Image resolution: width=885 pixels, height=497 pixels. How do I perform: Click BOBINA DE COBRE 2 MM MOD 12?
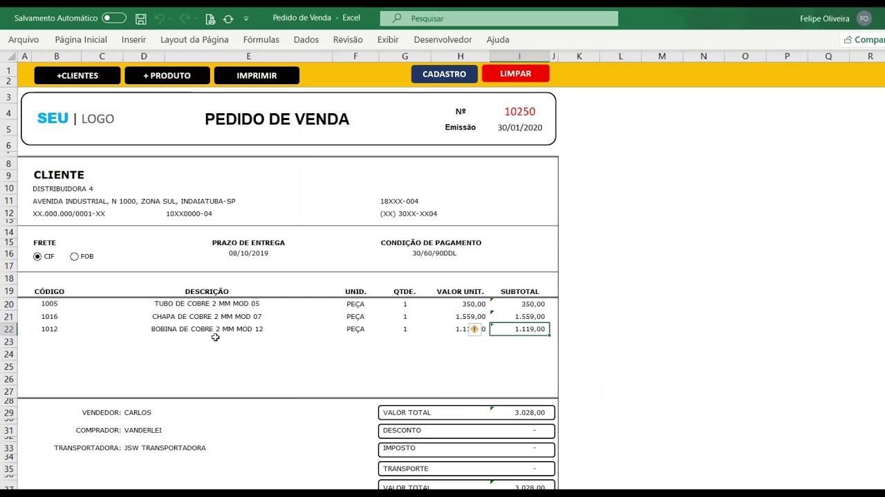coord(207,329)
